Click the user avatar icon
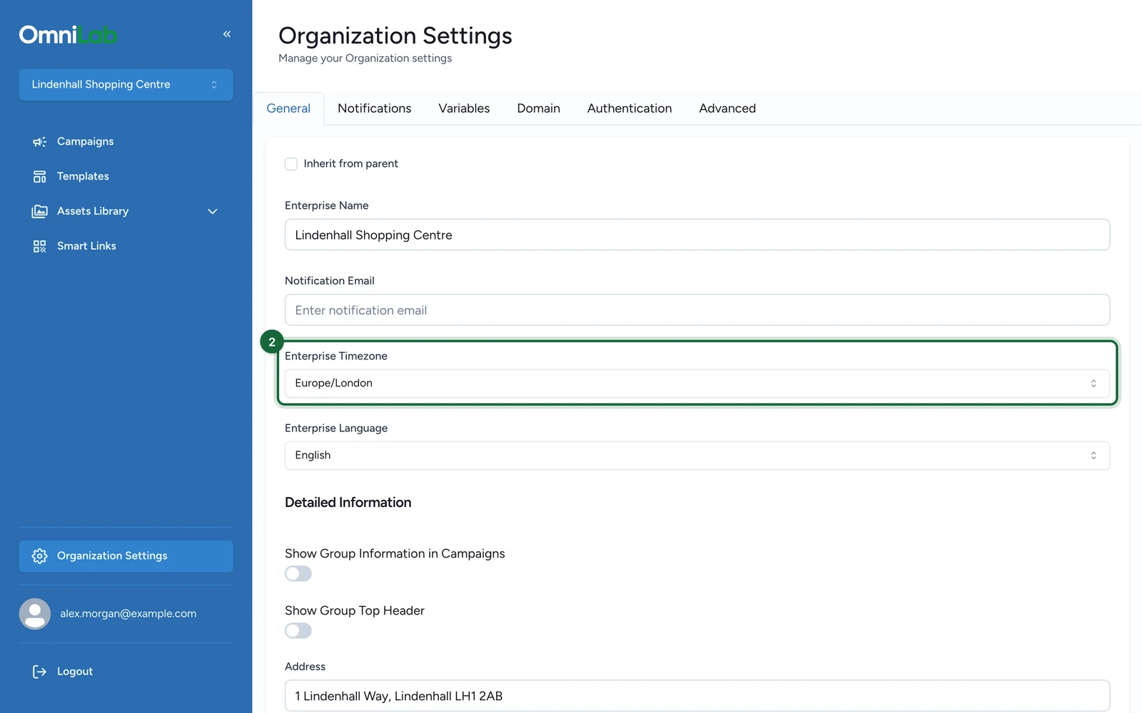Image resolution: width=1142 pixels, height=713 pixels. point(35,614)
